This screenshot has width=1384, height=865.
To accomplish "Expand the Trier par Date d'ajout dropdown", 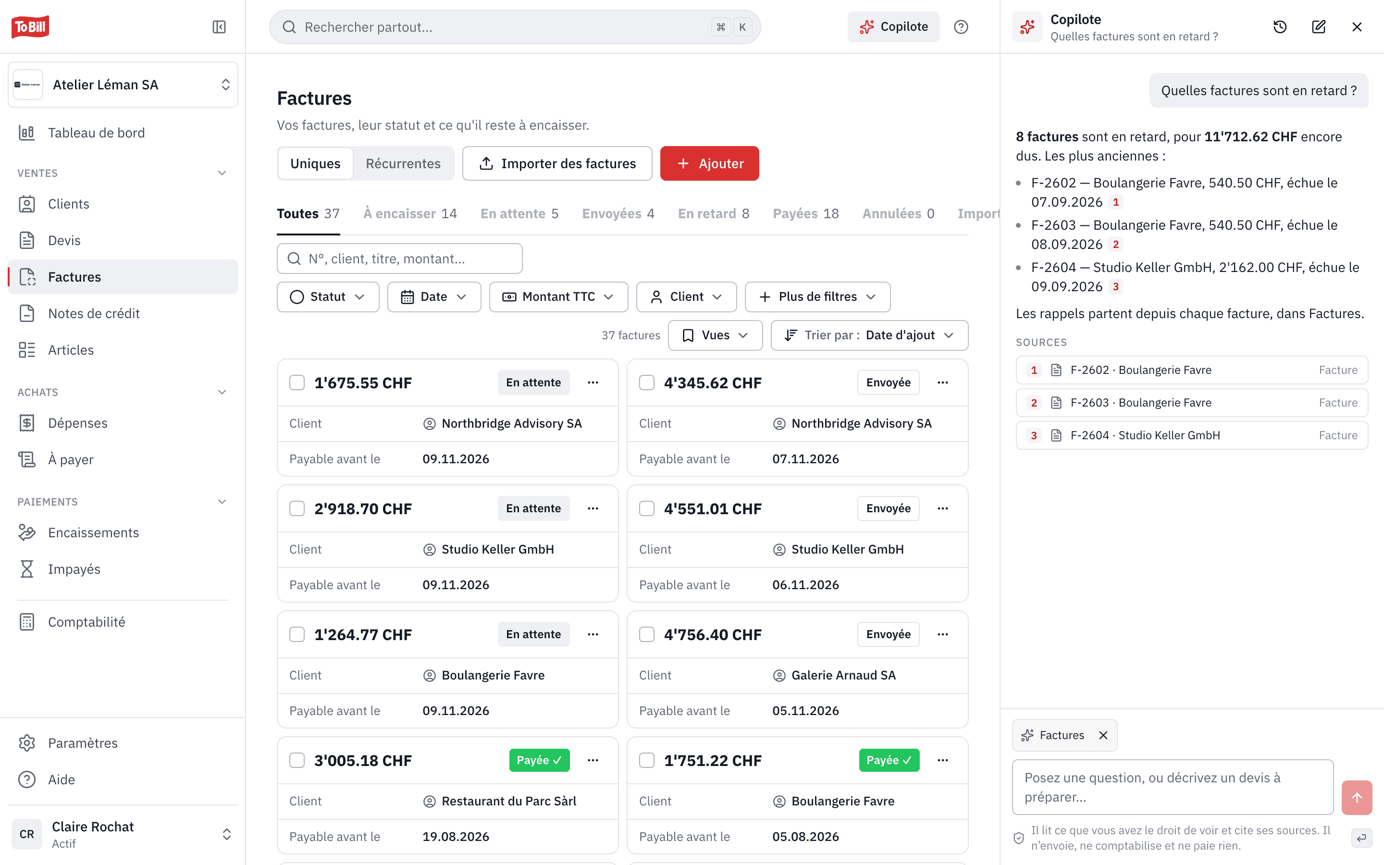I will click(x=869, y=335).
